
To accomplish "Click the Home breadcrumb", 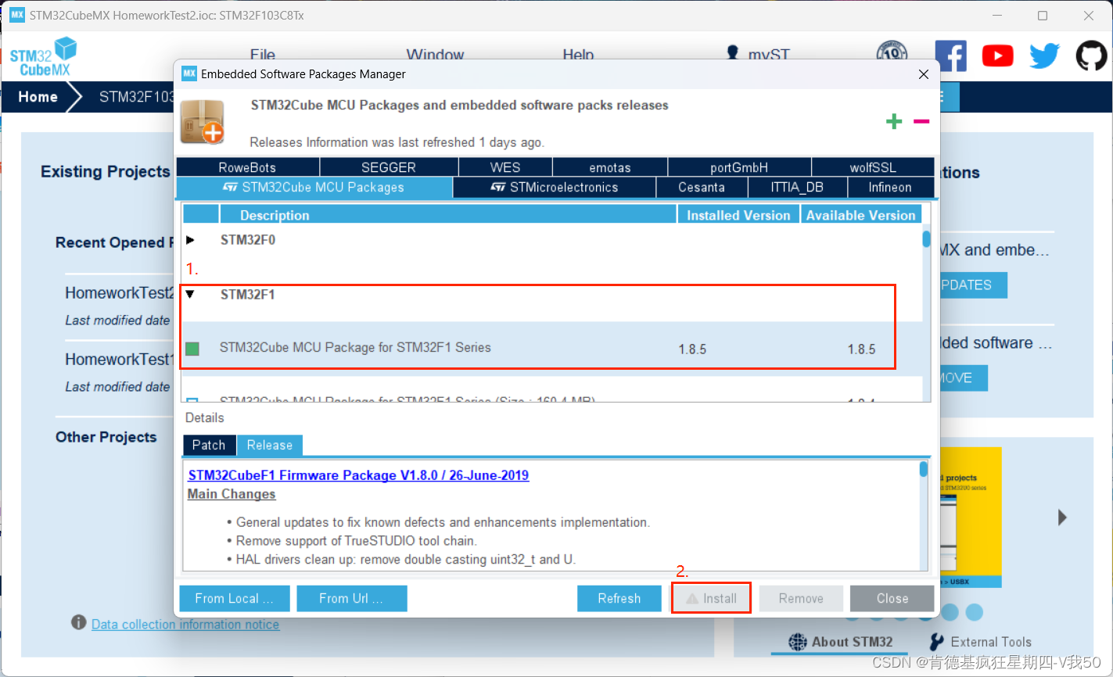I will pyautogui.click(x=38, y=97).
